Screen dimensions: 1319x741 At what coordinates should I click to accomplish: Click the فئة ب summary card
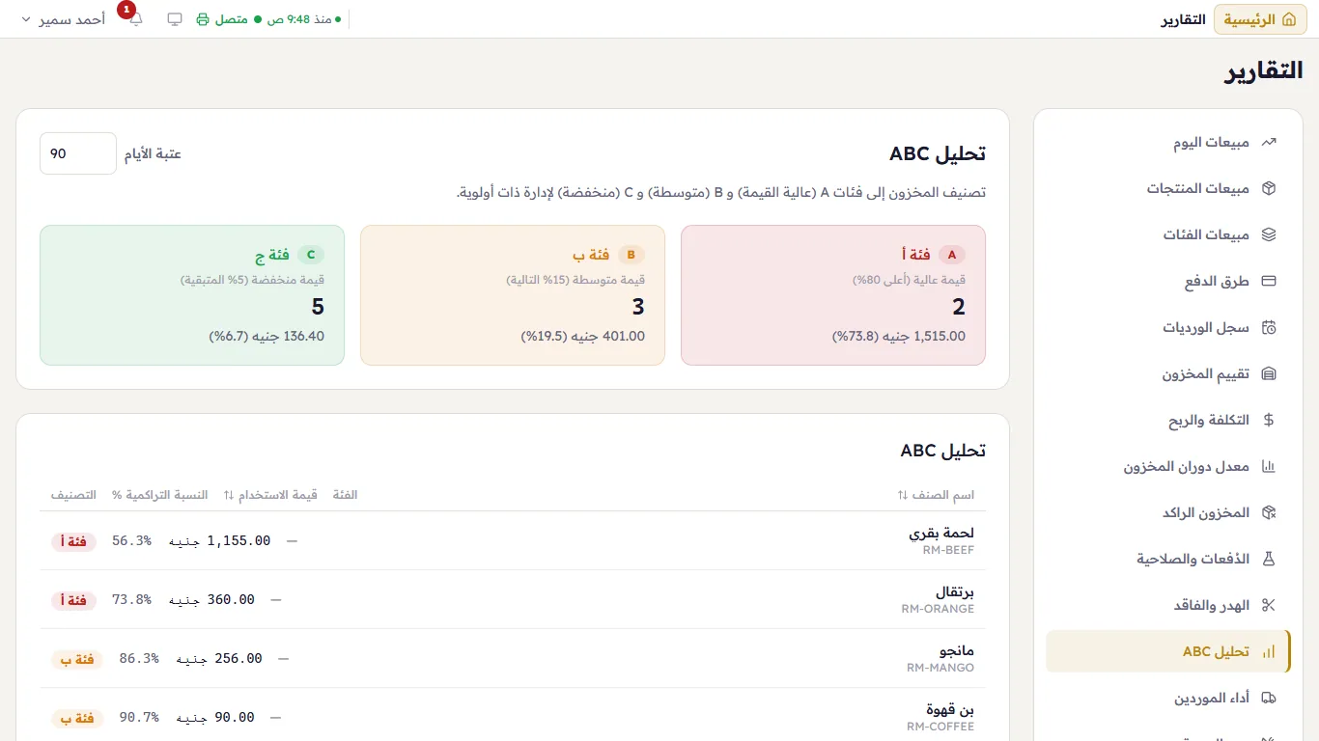point(513,295)
